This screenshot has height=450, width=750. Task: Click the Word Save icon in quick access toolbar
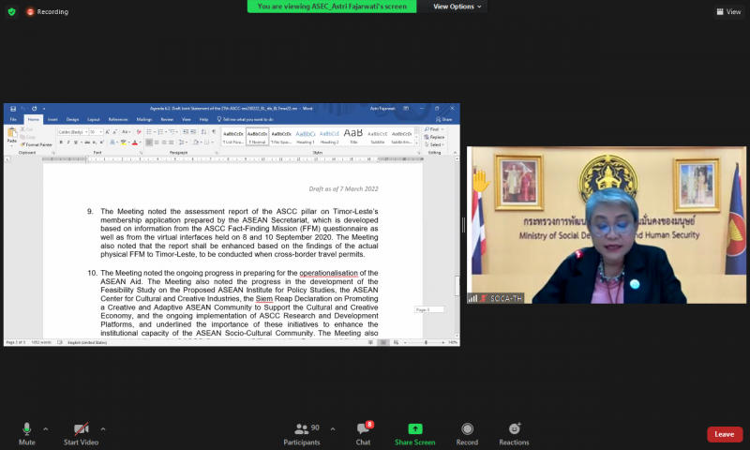(x=13, y=109)
